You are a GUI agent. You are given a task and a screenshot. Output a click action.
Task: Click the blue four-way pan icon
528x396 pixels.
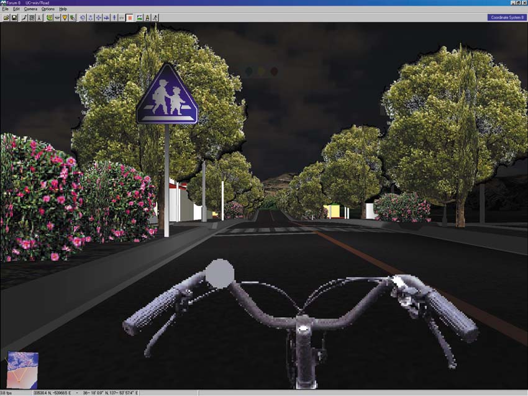pos(98,18)
